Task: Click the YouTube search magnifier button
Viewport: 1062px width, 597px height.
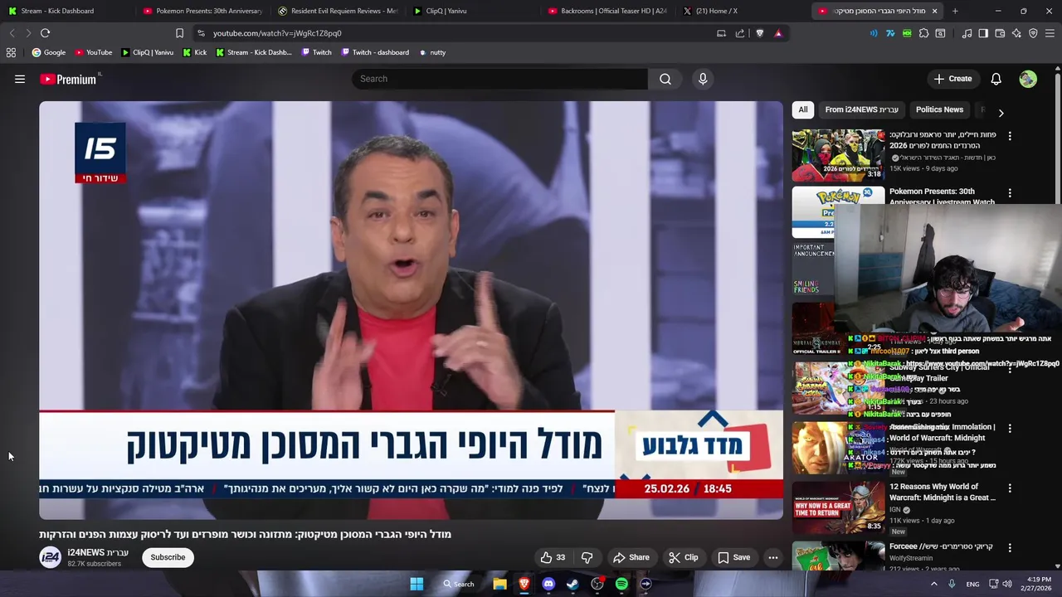Action: click(x=665, y=79)
